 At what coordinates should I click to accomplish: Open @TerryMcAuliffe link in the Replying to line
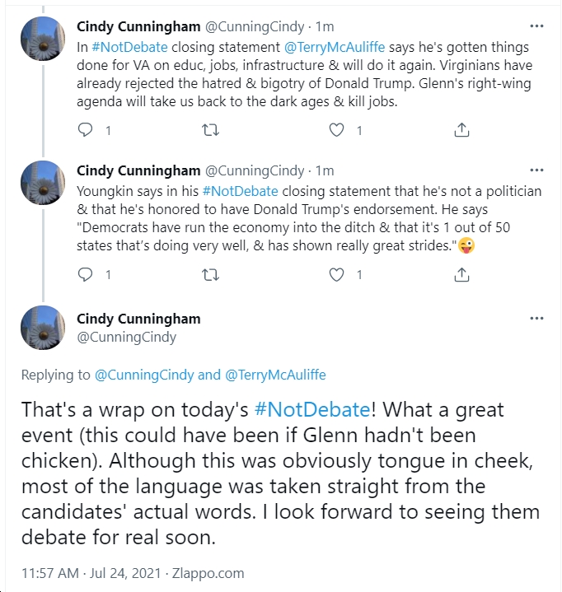tap(275, 375)
